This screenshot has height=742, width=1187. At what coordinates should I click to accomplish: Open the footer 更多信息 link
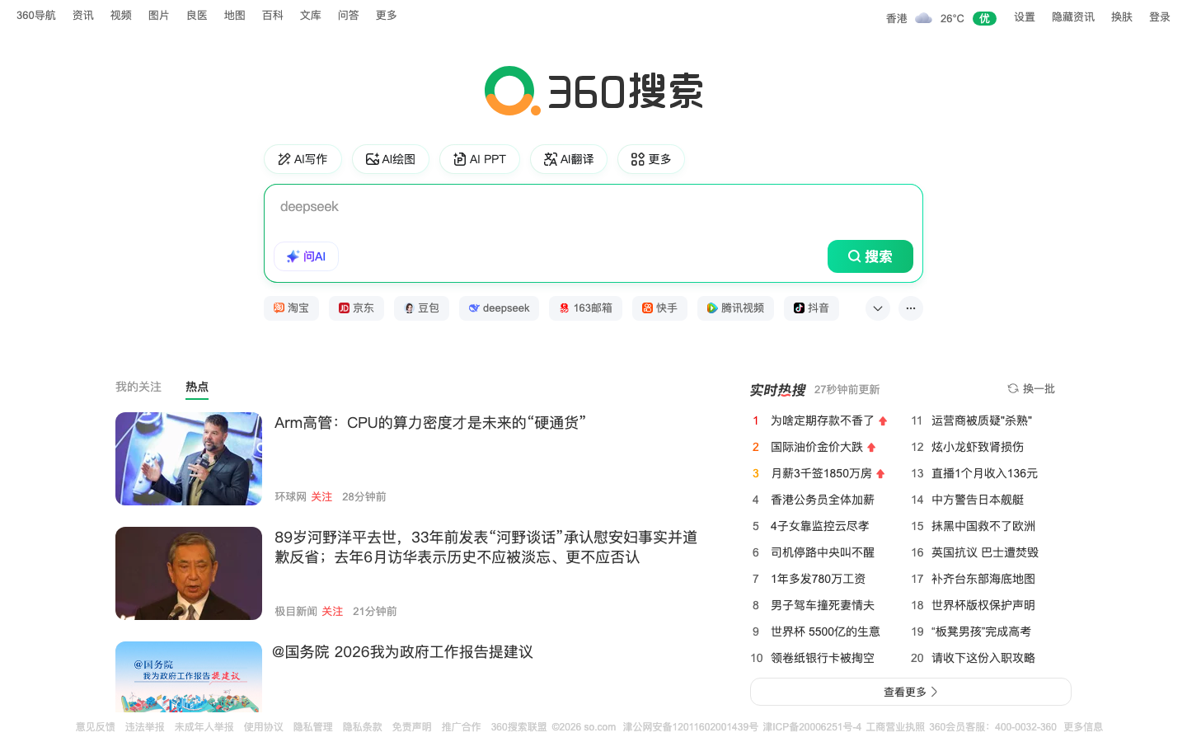tap(1083, 727)
